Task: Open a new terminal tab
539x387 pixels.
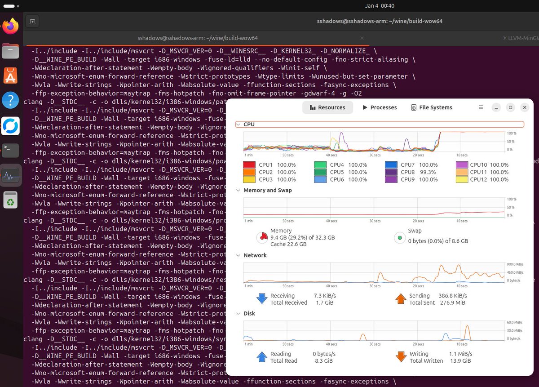Action: 32,21
